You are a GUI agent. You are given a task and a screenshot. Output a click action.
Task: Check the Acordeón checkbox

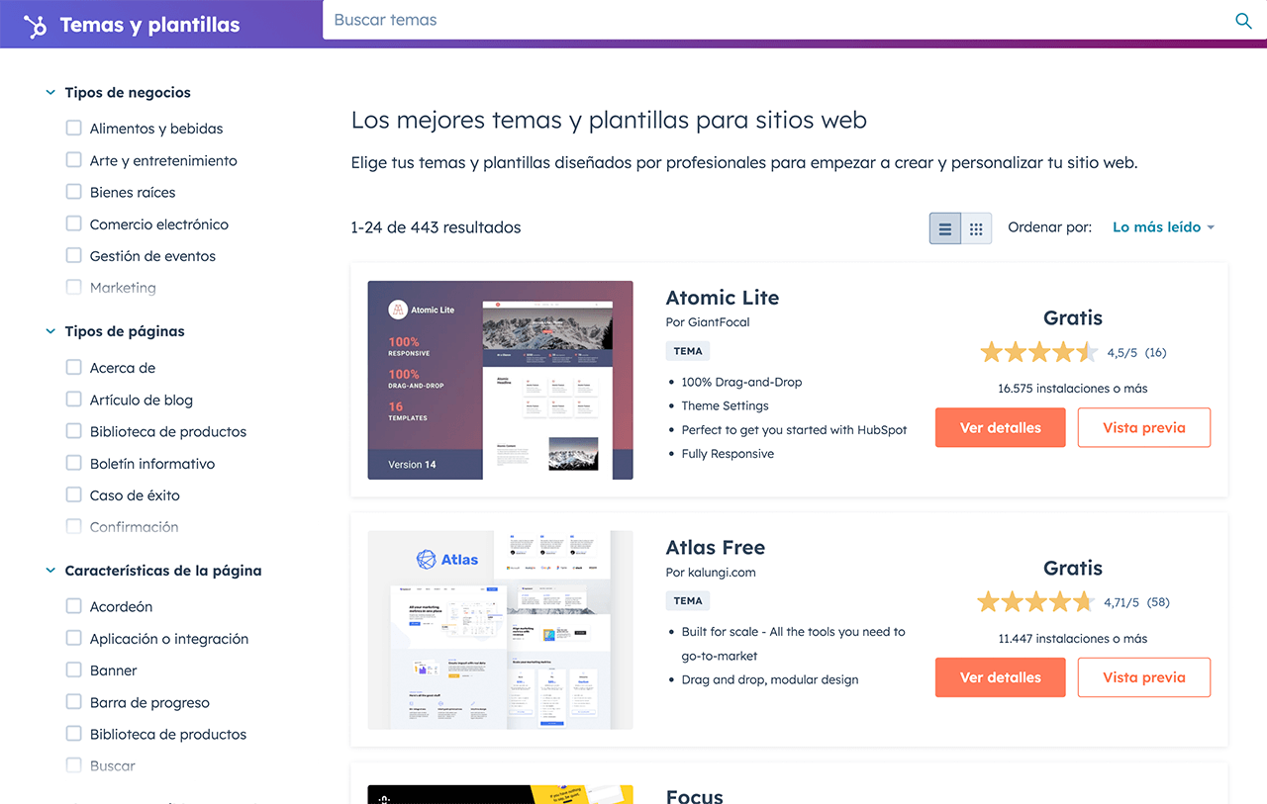coord(73,606)
